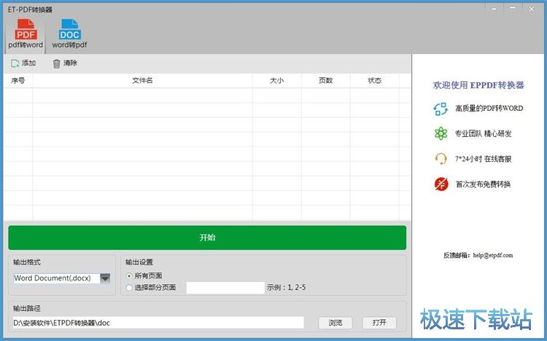
Task: Click the 打开 open folder button
Action: 379,323
